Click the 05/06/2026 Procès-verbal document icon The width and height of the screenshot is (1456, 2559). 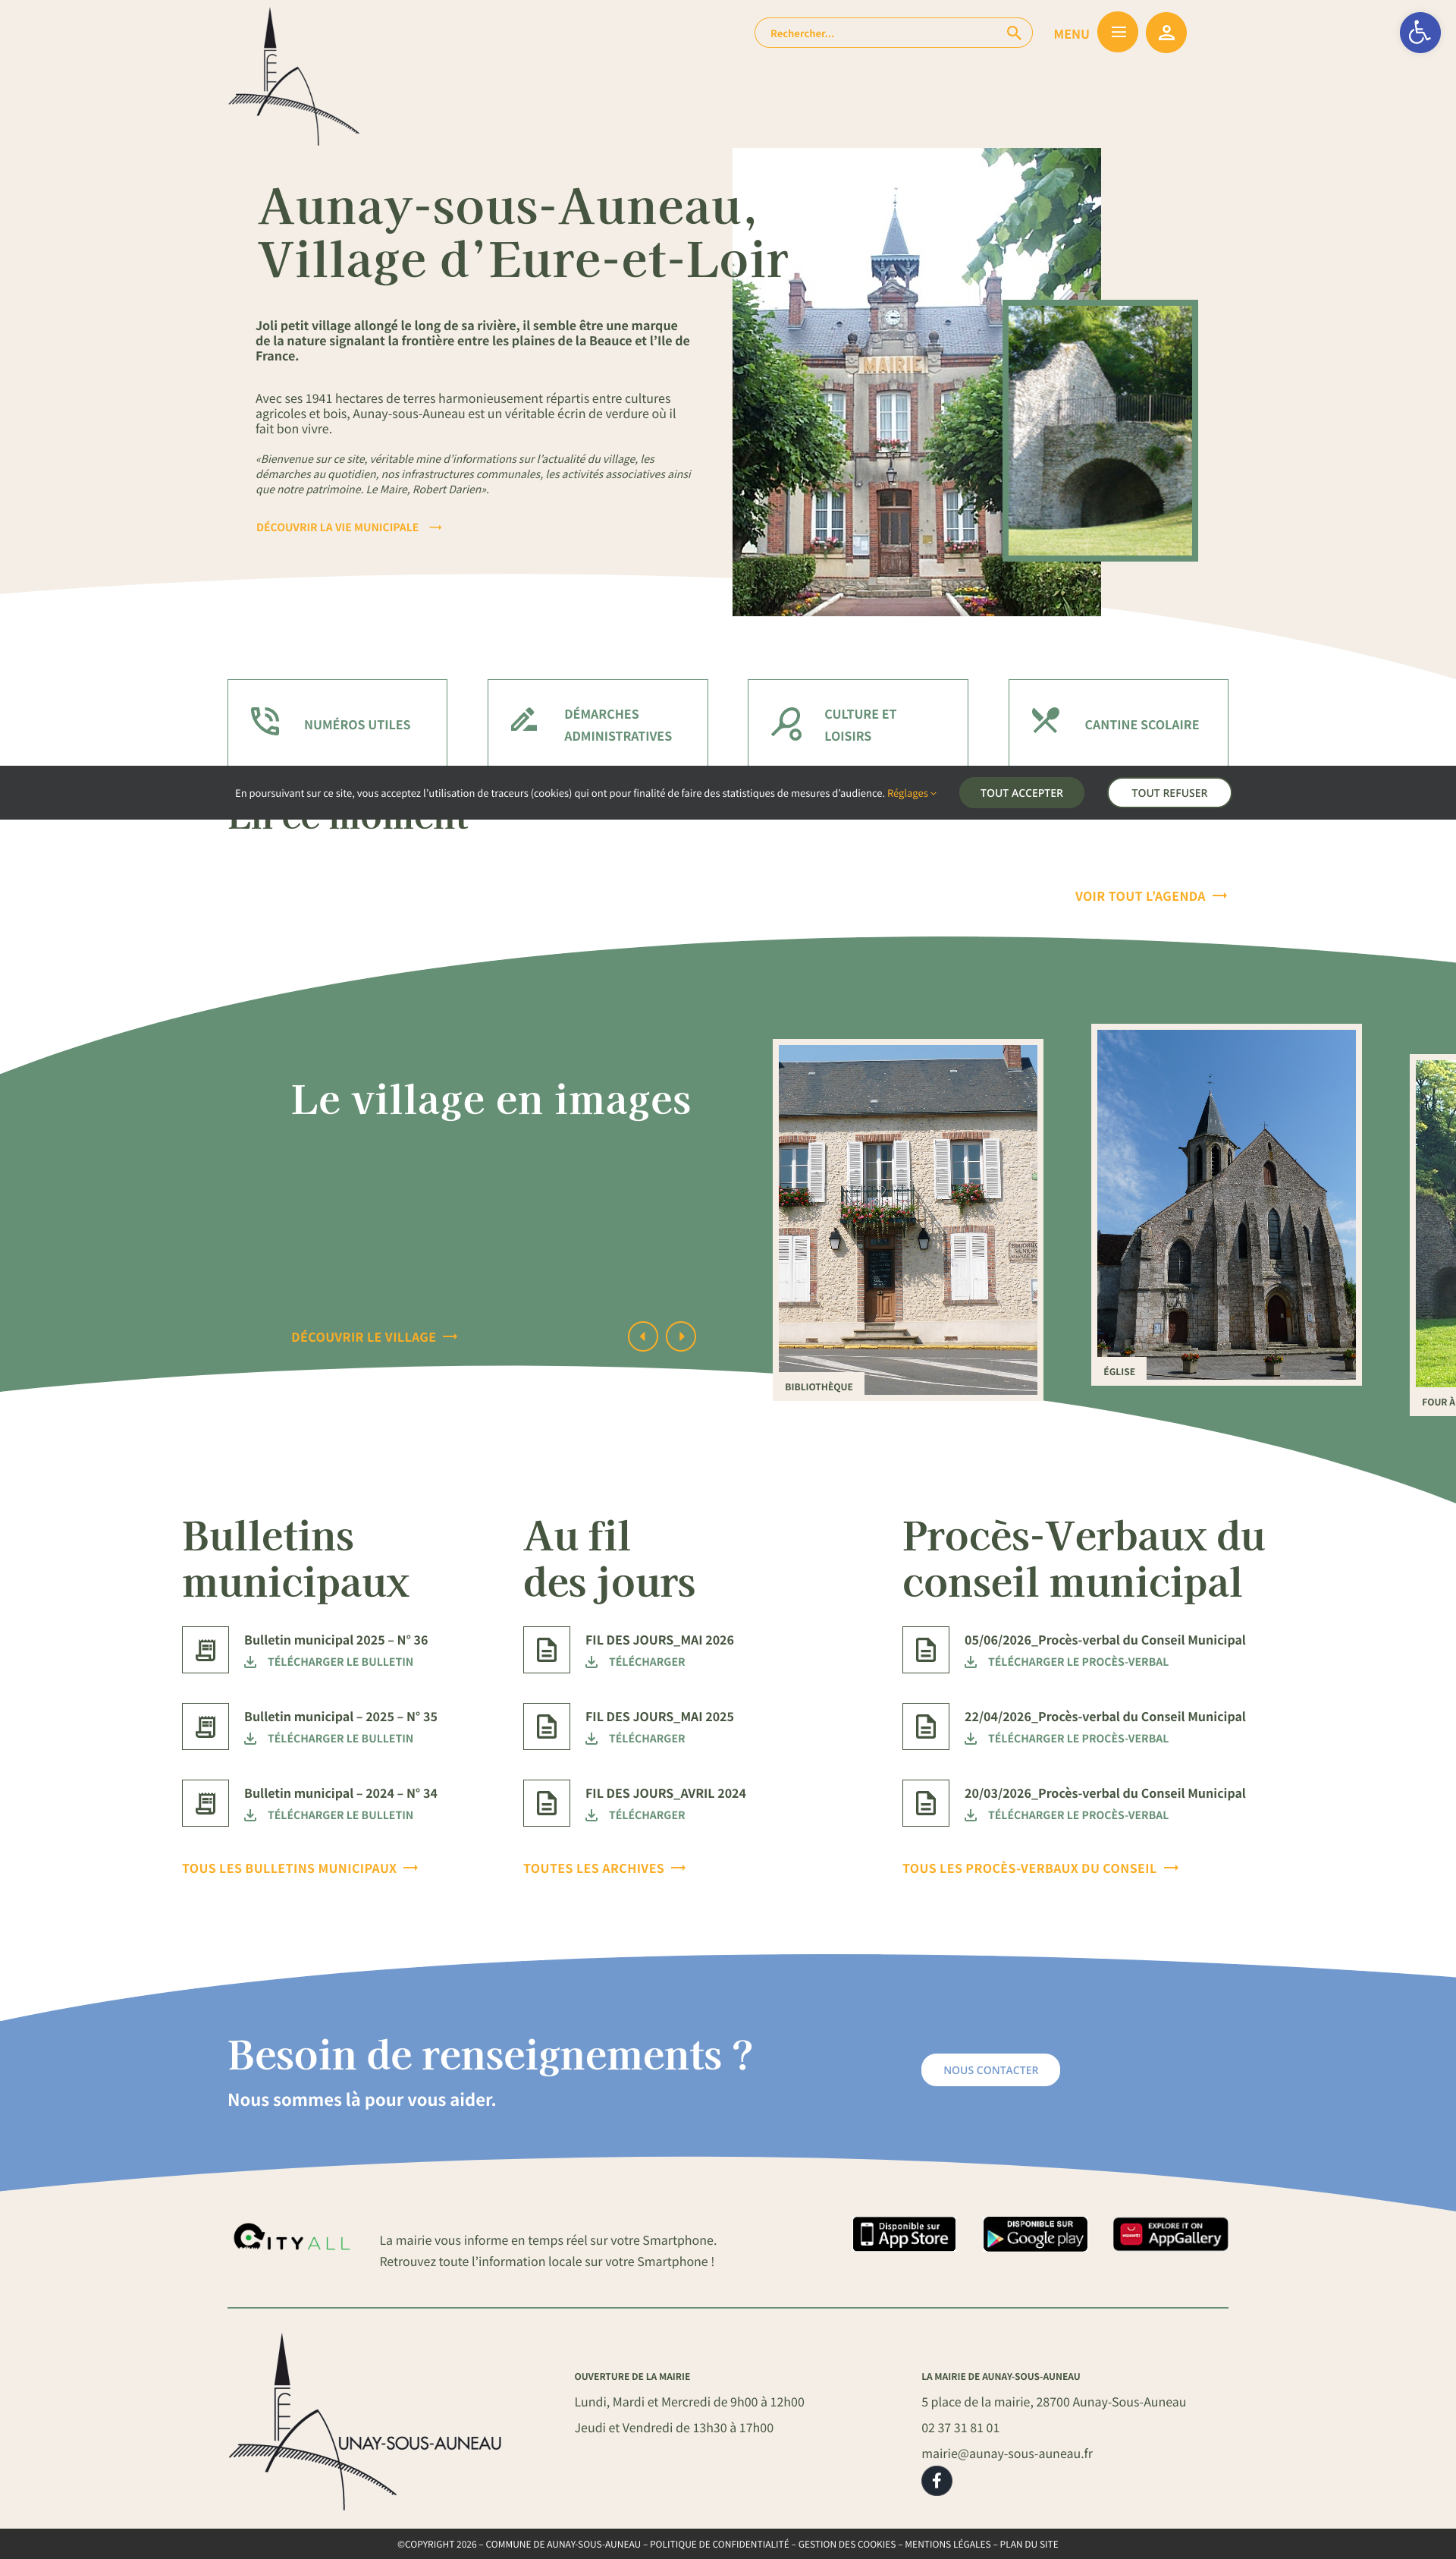click(925, 1649)
